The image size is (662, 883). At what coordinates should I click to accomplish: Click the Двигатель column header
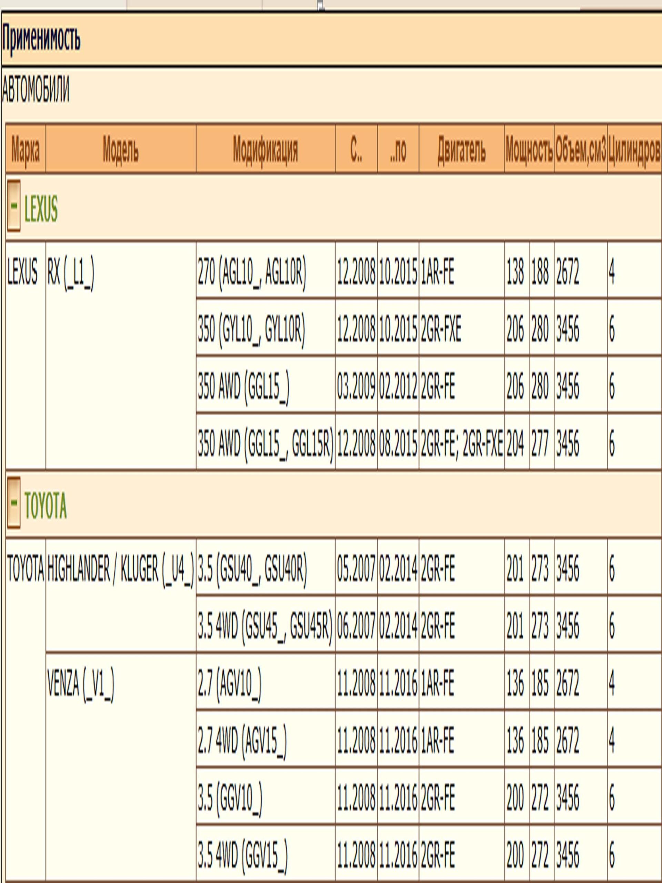point(461,150)
